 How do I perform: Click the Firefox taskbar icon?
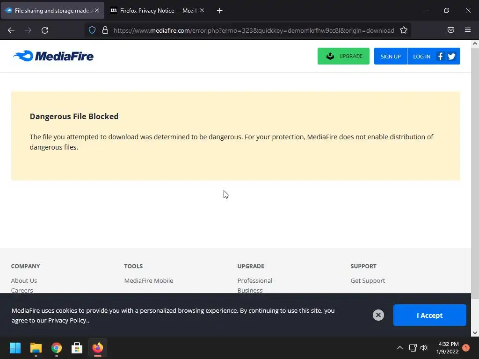tap(98, 348)
